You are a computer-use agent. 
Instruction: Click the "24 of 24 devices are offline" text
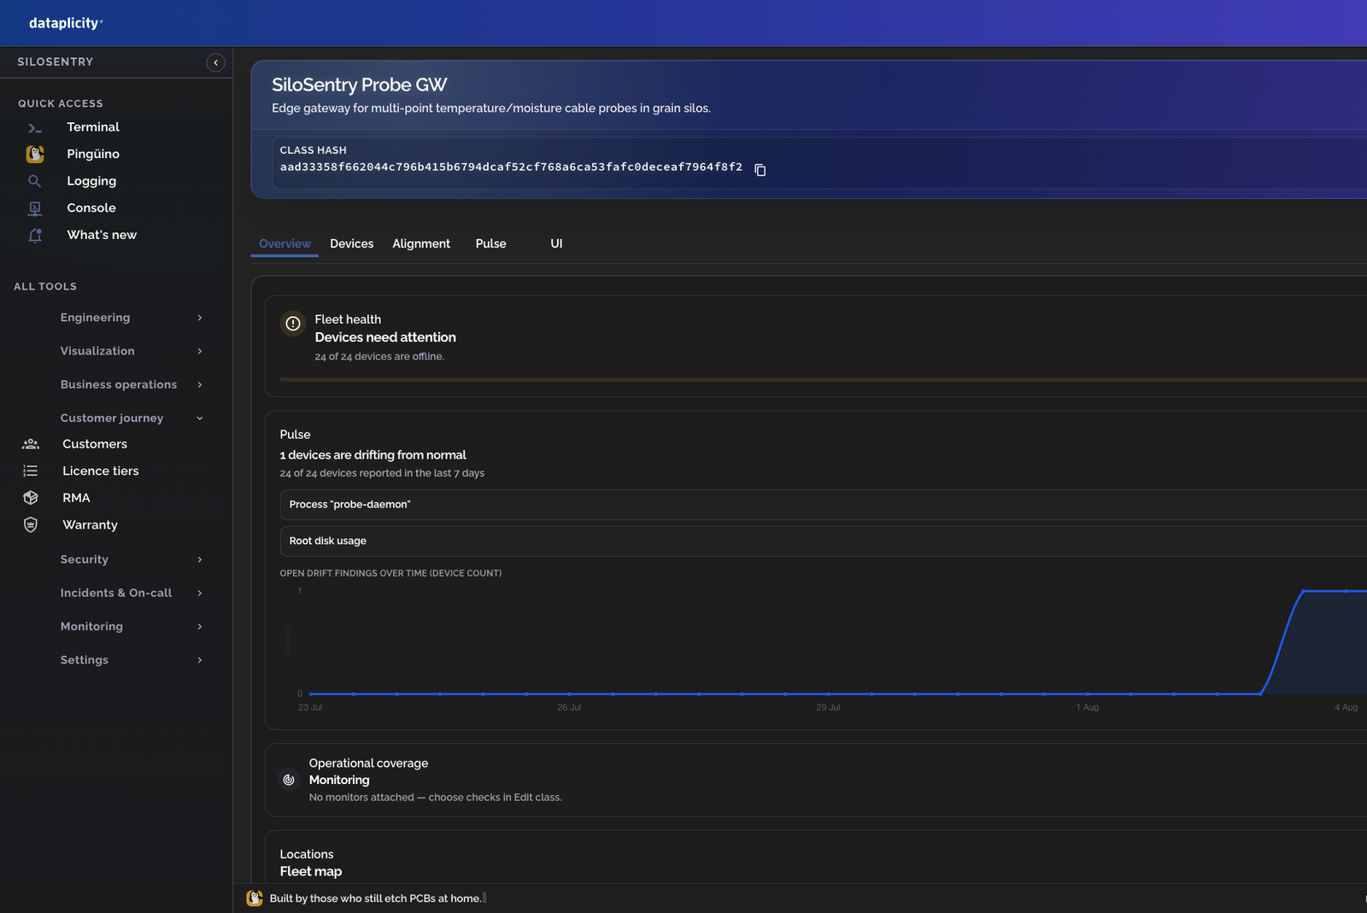(379, 357)
